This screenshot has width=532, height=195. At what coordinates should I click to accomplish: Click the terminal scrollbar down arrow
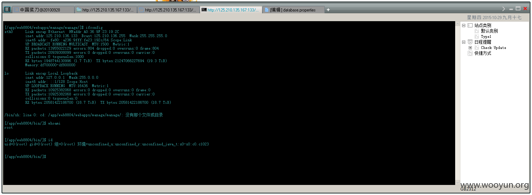(458, 182)
